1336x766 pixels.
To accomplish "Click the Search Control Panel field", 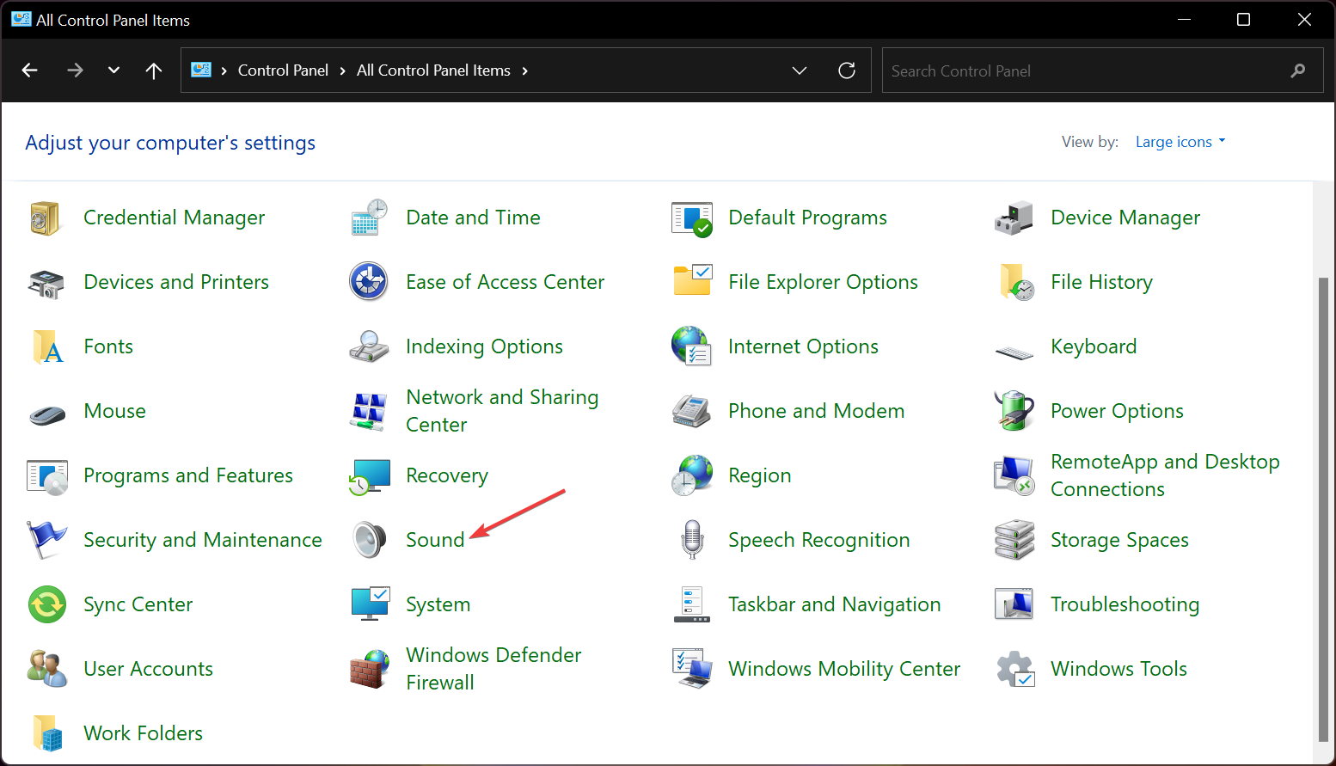I will point(1083,70).
